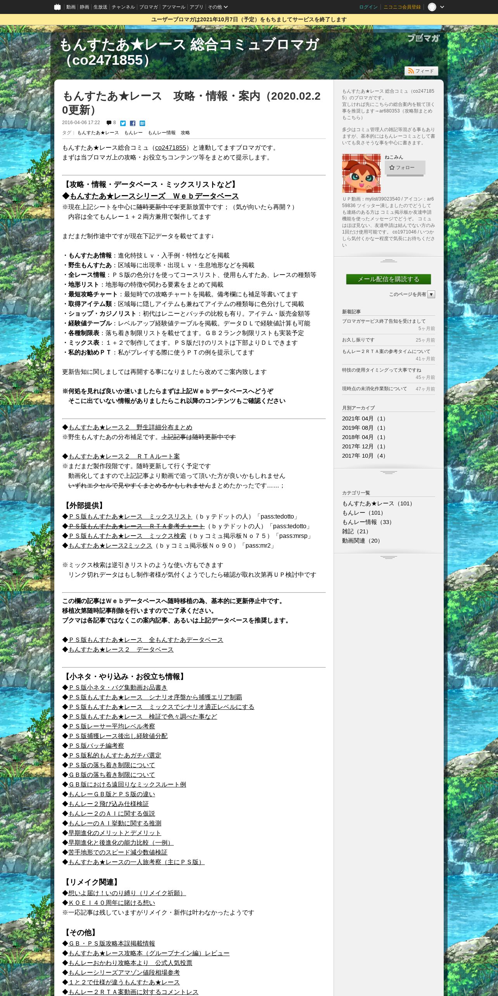Open 早期進化のメリットとデメリット link
This screenshot has height=996, width=498.
(115, 833)
